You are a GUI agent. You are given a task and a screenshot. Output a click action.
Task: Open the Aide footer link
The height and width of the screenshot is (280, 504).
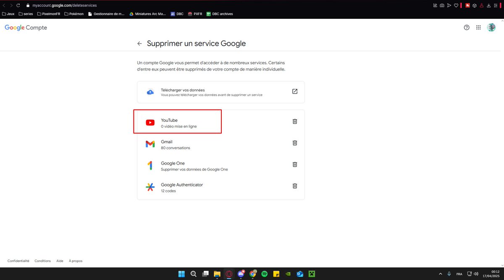click(60, 261)
